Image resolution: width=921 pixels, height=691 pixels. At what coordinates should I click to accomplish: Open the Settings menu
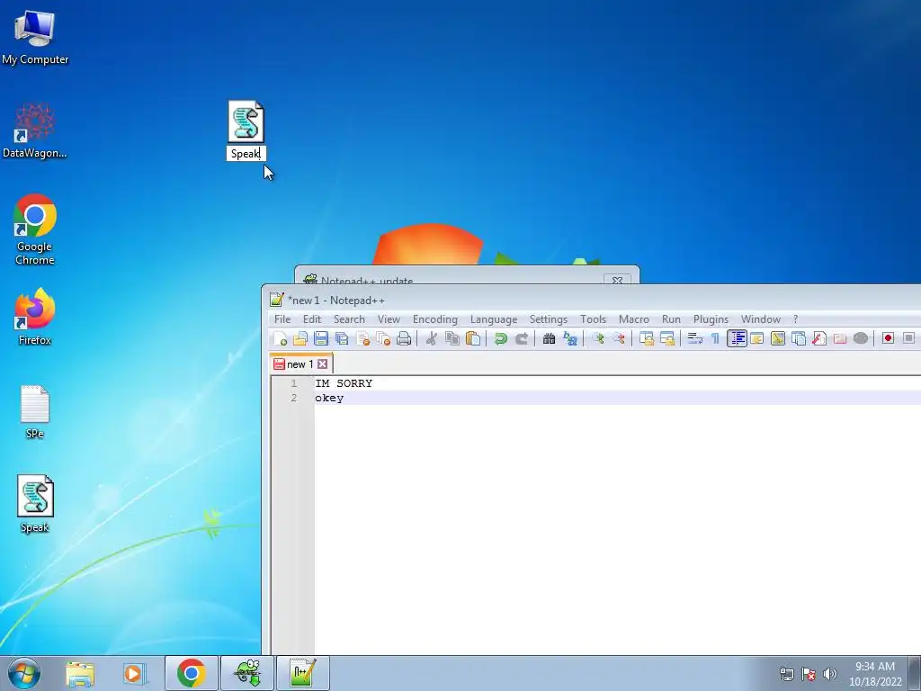point(549,319)
